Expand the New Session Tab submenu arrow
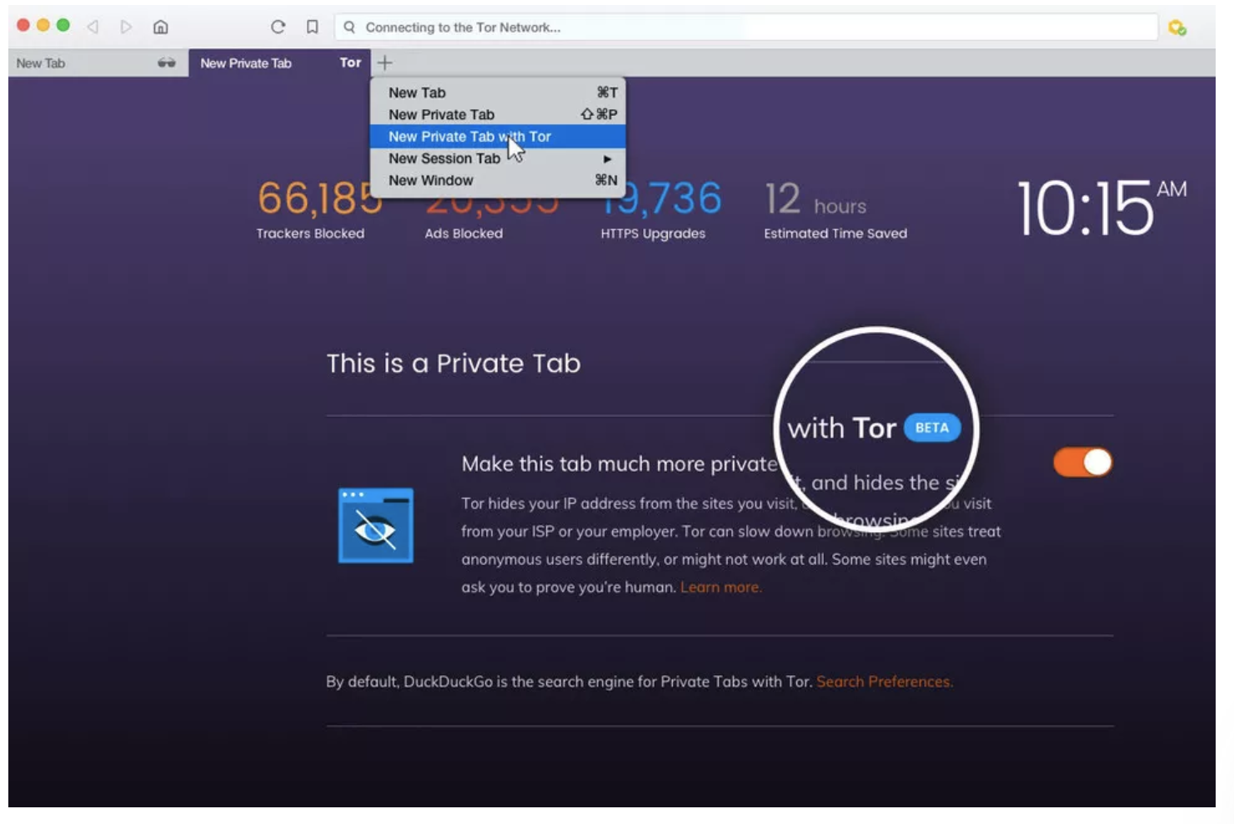1234x824 pixels. (x=607, y=158)
